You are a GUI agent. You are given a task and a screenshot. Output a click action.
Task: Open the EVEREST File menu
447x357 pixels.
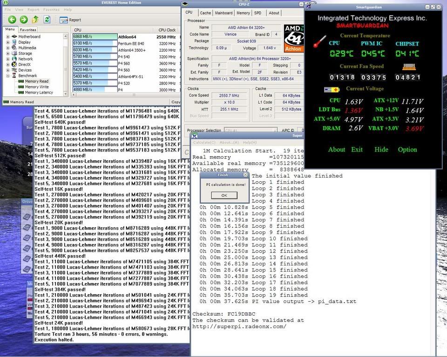[x=7, y=9]
